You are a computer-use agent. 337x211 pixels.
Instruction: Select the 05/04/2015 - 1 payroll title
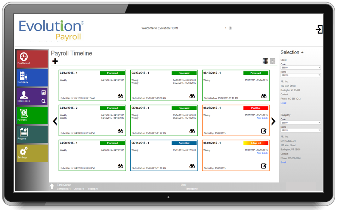(x=140, y=108)
